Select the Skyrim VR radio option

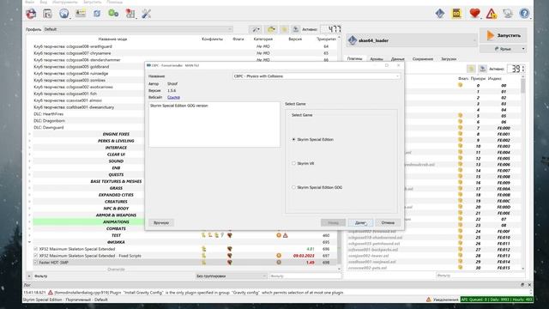click(x=293, y=163)
